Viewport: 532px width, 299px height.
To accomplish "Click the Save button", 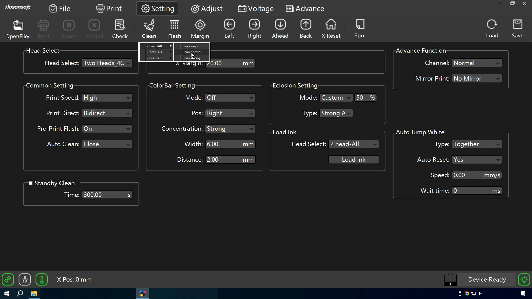I will [518, 29].
